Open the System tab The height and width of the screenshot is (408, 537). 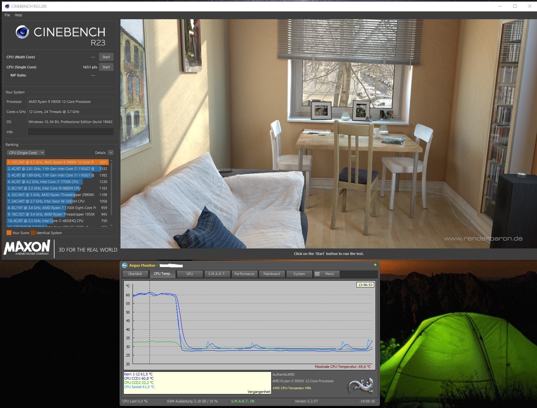299,274
